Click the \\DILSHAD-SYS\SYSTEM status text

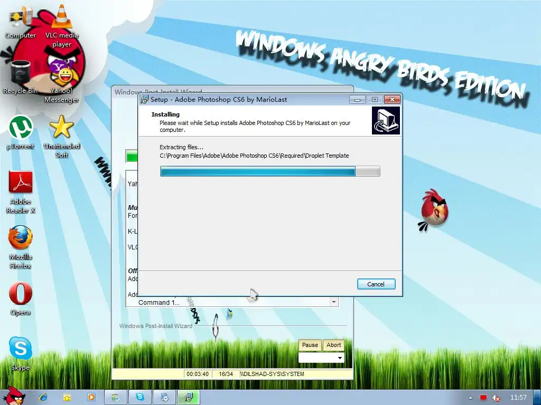272,374
